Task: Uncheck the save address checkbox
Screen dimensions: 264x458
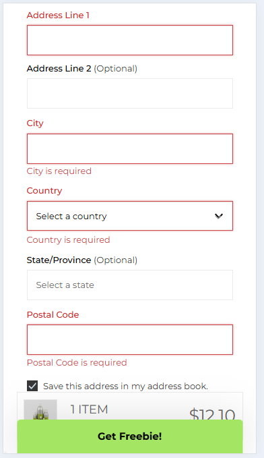Action: click(32, 386)
